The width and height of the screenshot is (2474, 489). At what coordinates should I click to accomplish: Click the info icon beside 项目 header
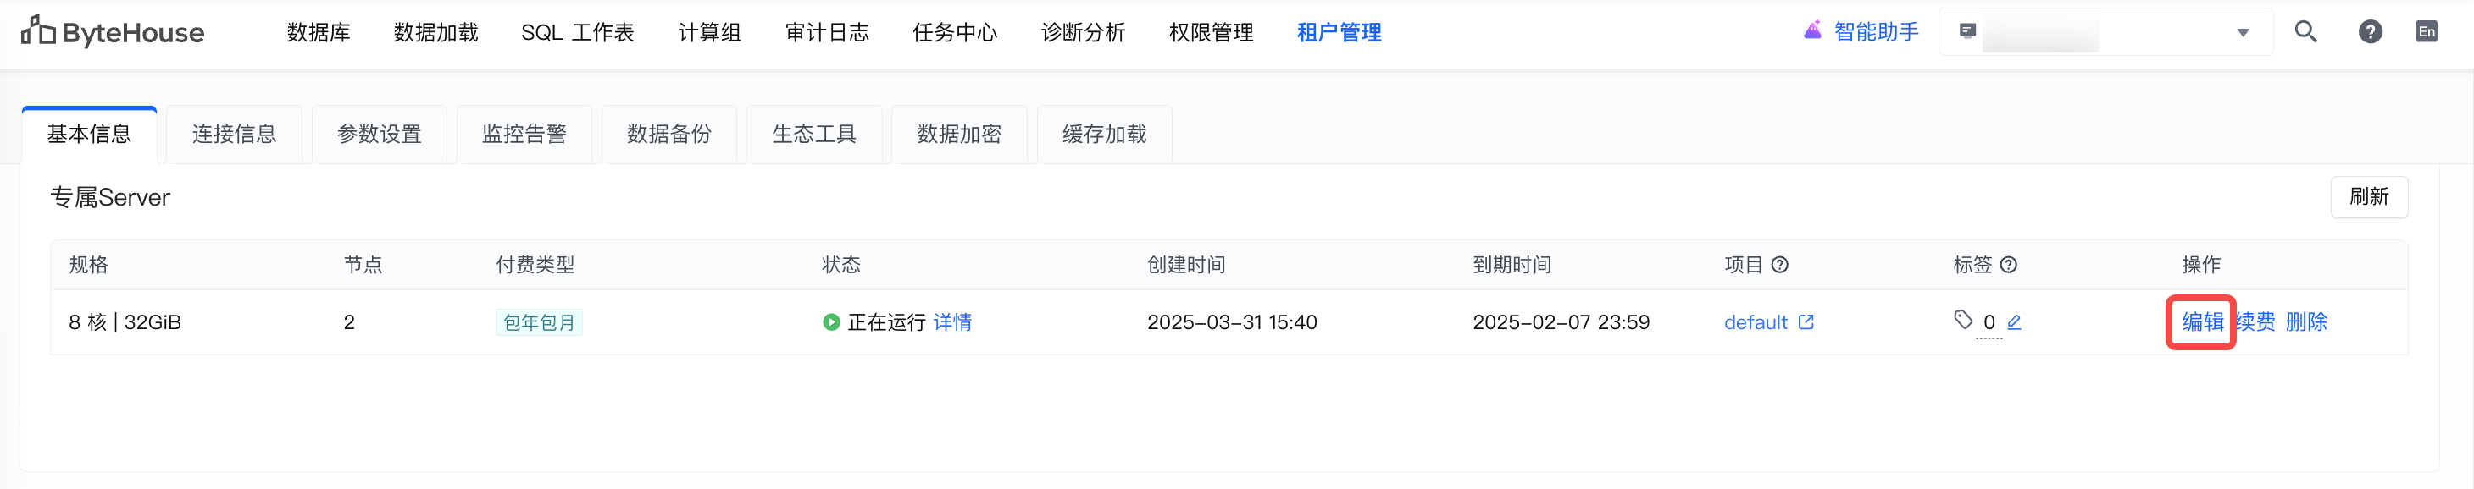1779,265
